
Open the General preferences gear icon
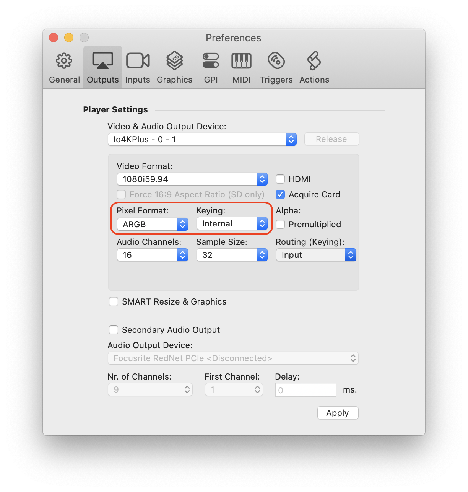click(x=64, y=61)
